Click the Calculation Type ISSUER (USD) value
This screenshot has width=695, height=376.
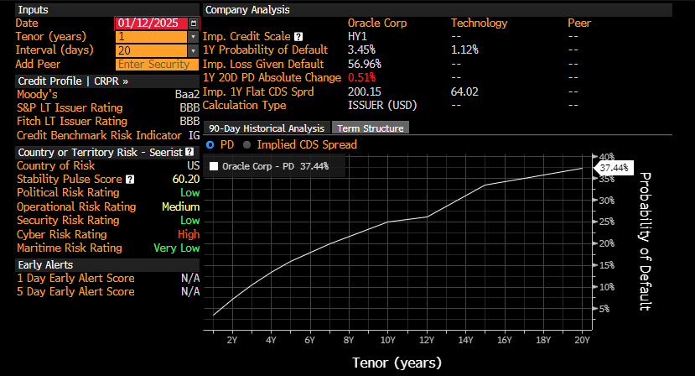point(382,105)
